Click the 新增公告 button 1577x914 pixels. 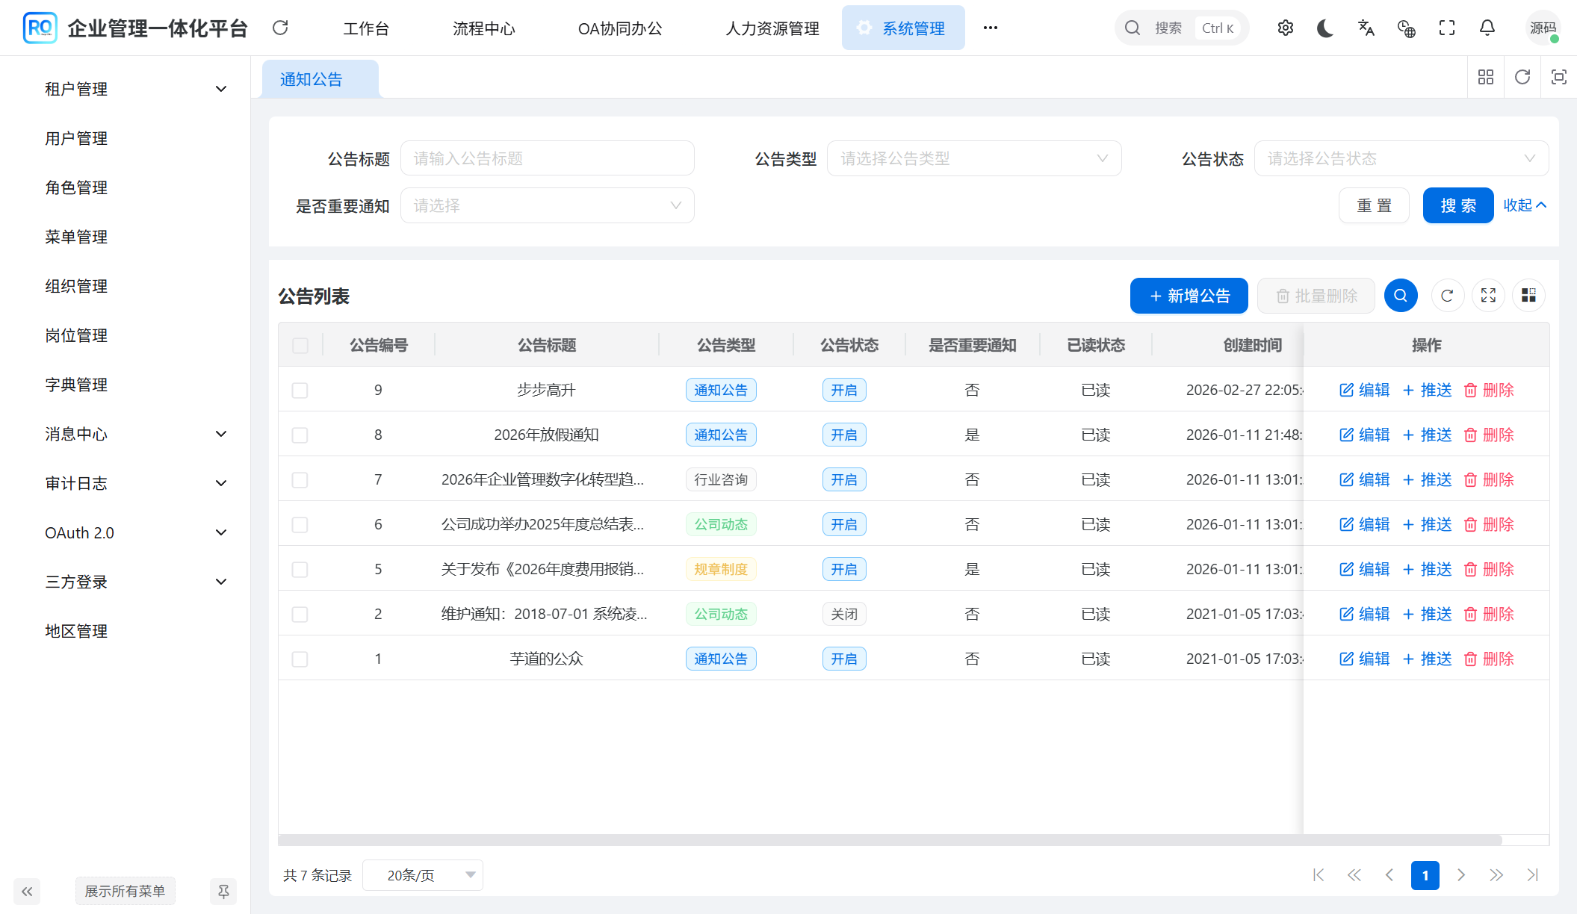pos(1189,295)
